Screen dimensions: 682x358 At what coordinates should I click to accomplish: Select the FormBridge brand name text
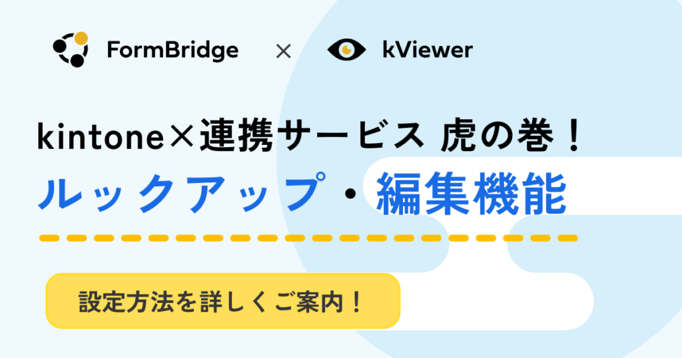[x=172, y=51]
